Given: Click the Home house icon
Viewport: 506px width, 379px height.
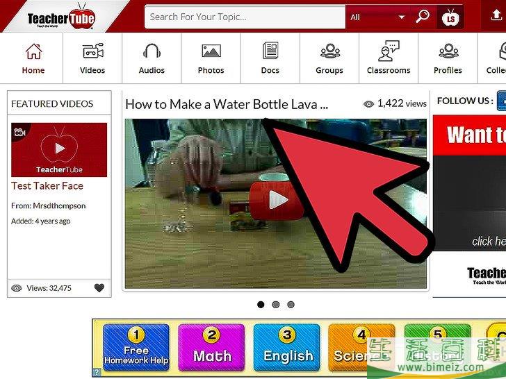Looking at the screenshot, I should pos(33,51).
